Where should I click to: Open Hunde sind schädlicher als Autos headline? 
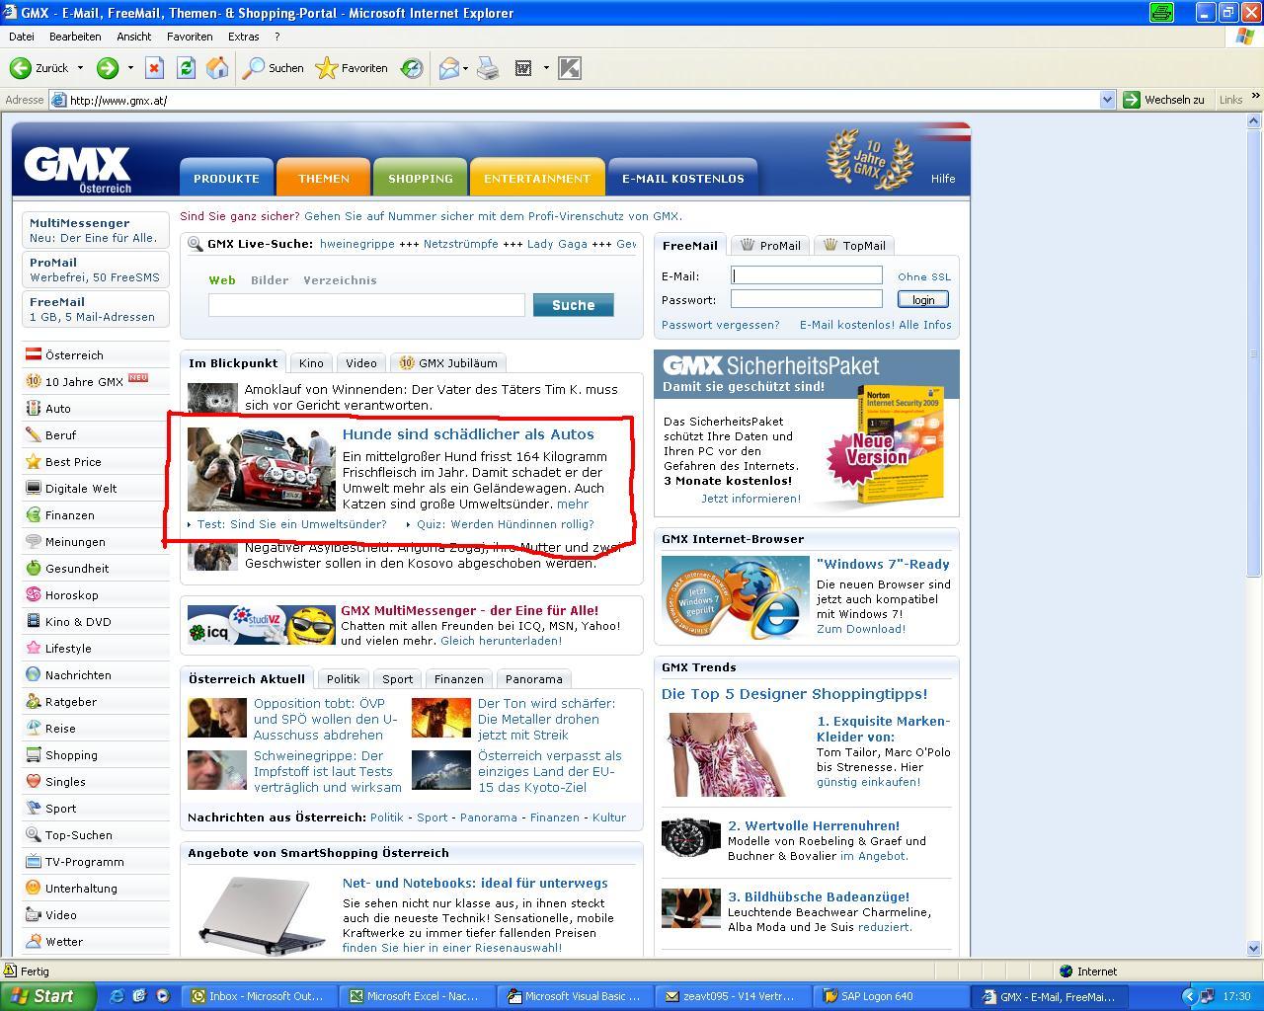[468, 433]
